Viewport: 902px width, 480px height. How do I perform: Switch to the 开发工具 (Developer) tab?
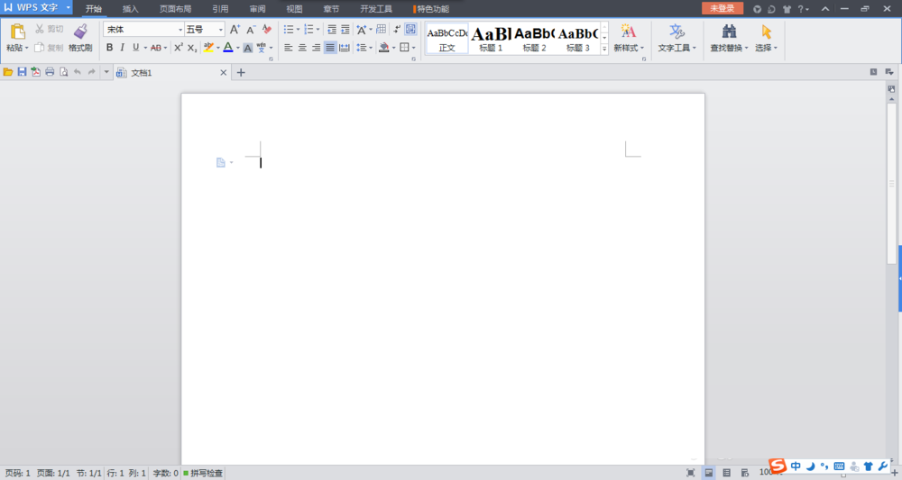coord(376,9)
